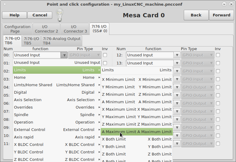The height and width of the screenshot is (162, 236).
Task: Open the 7i76-I/O TB5 sub-tab
Action: pyautogui.click(x=32, y=41)
